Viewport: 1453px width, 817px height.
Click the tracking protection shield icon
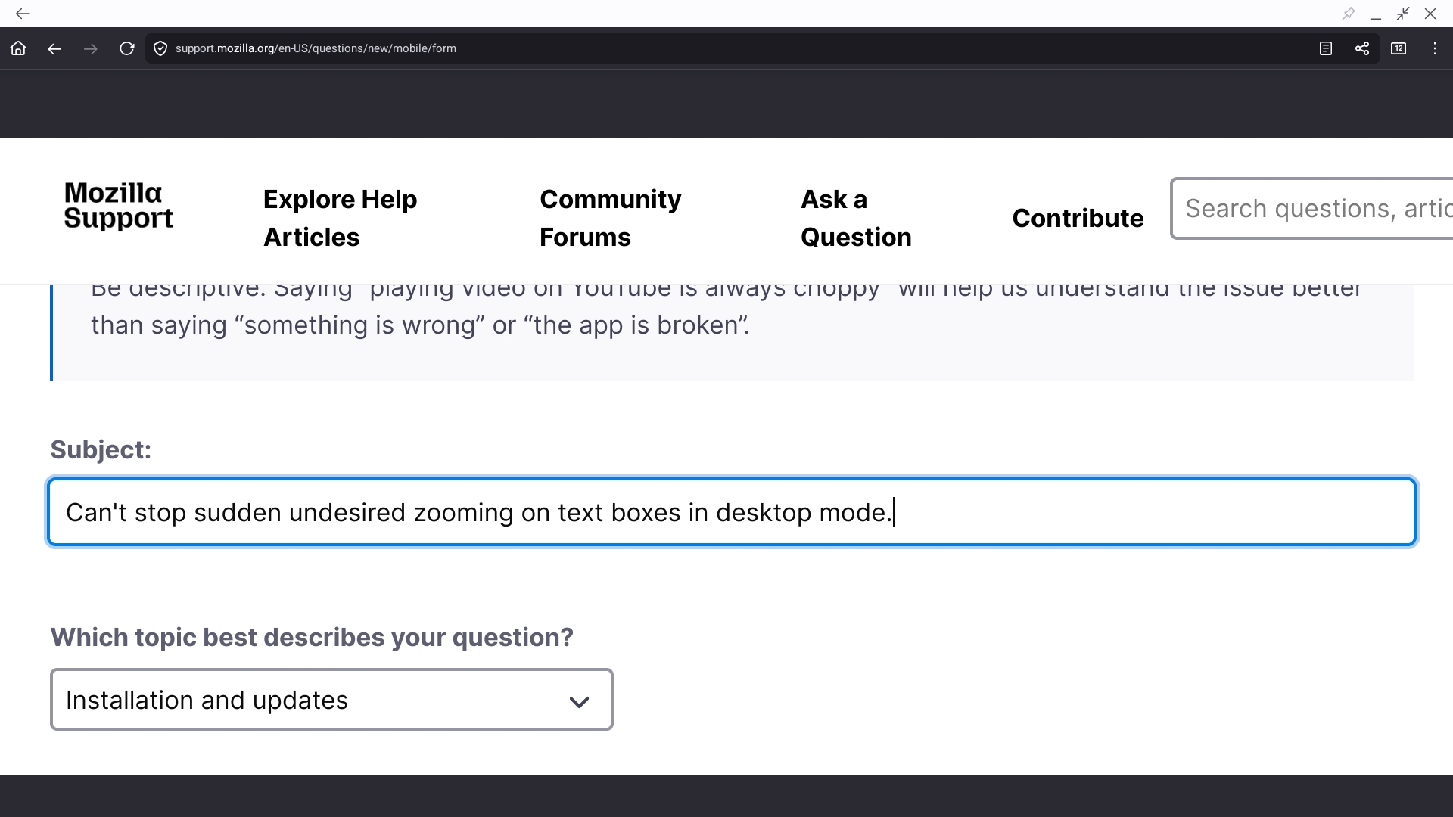[x=160, y=48]
